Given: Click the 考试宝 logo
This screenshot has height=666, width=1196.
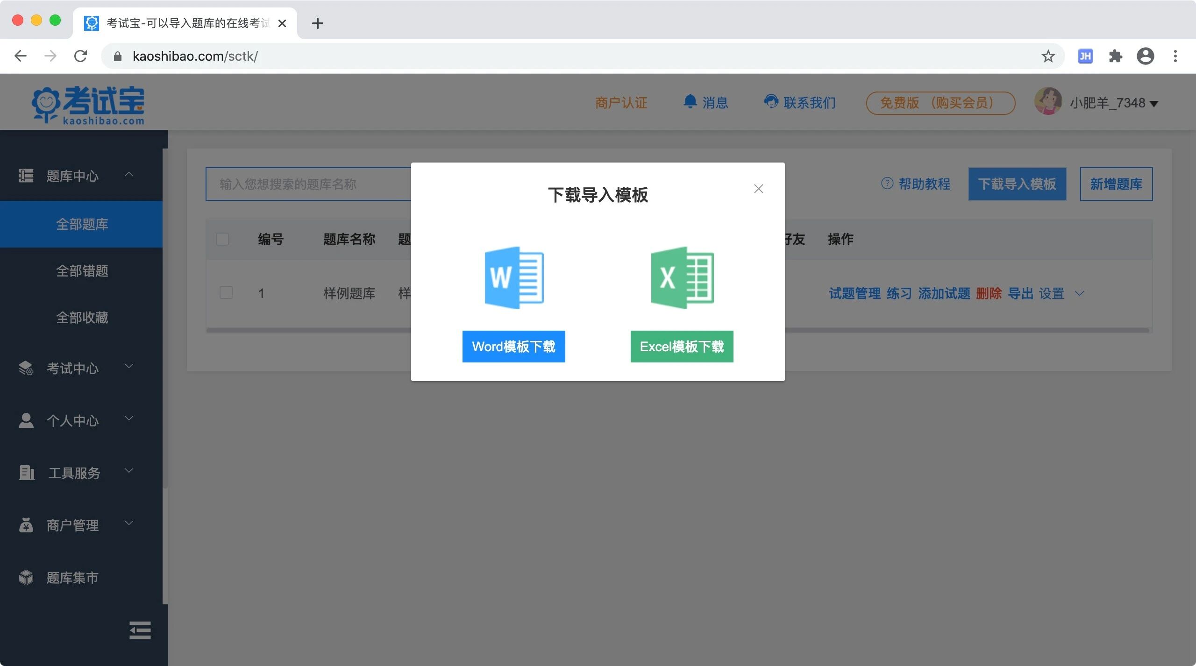Looking at the screenshot, I should click(89, 105).
